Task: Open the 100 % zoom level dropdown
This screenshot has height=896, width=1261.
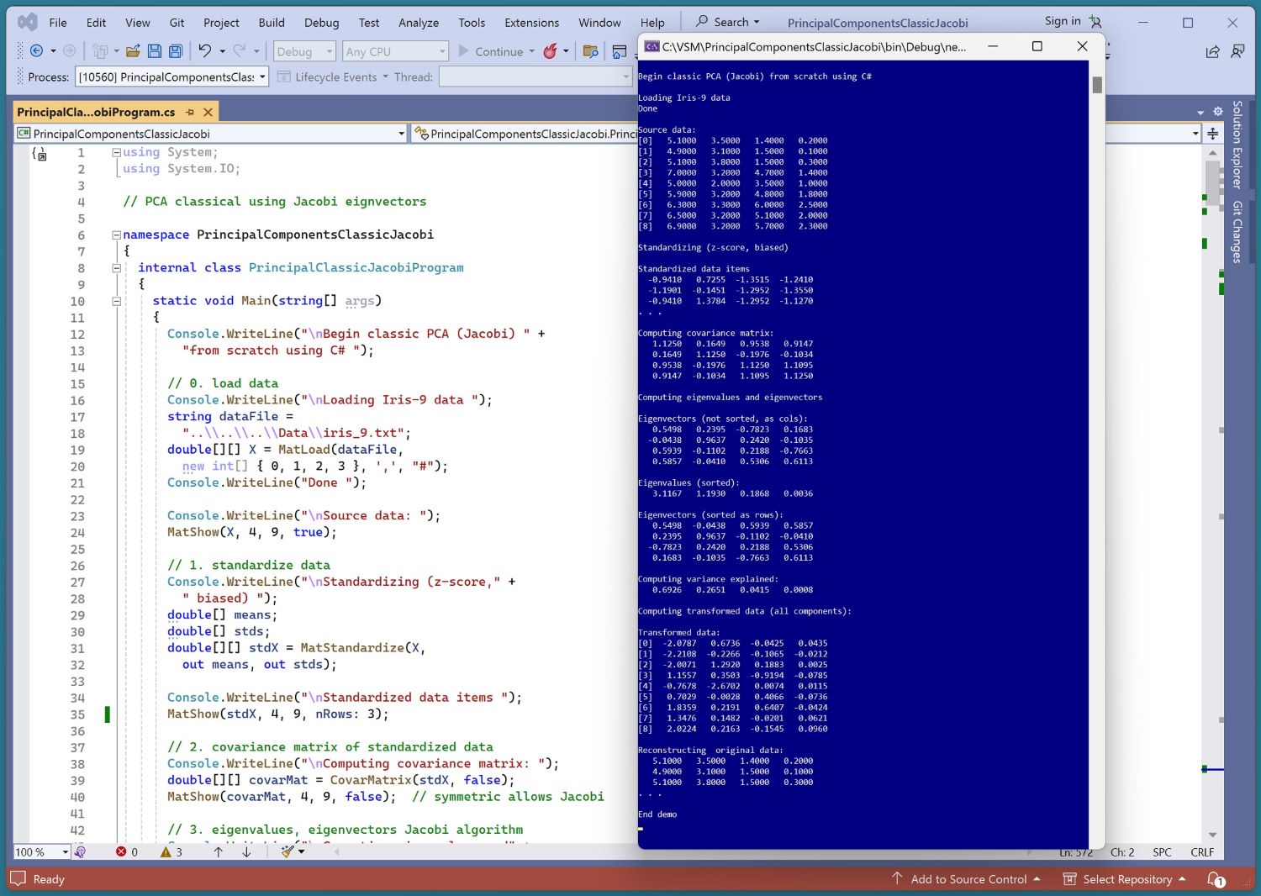Action: tap(65, 852)
